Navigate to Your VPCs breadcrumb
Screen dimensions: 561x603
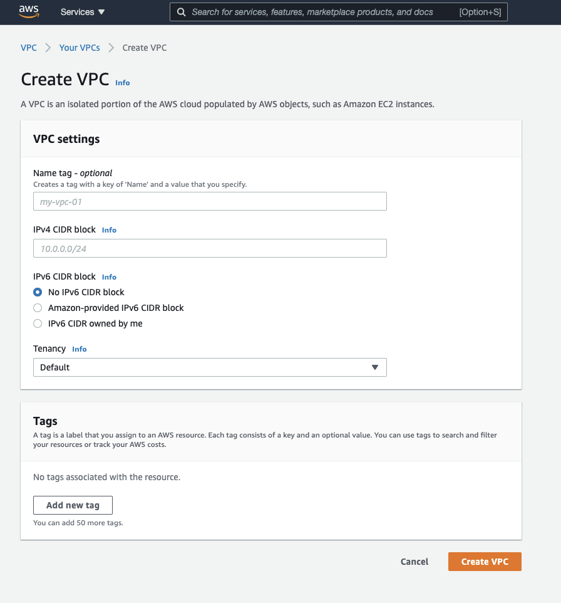point(80,48)
